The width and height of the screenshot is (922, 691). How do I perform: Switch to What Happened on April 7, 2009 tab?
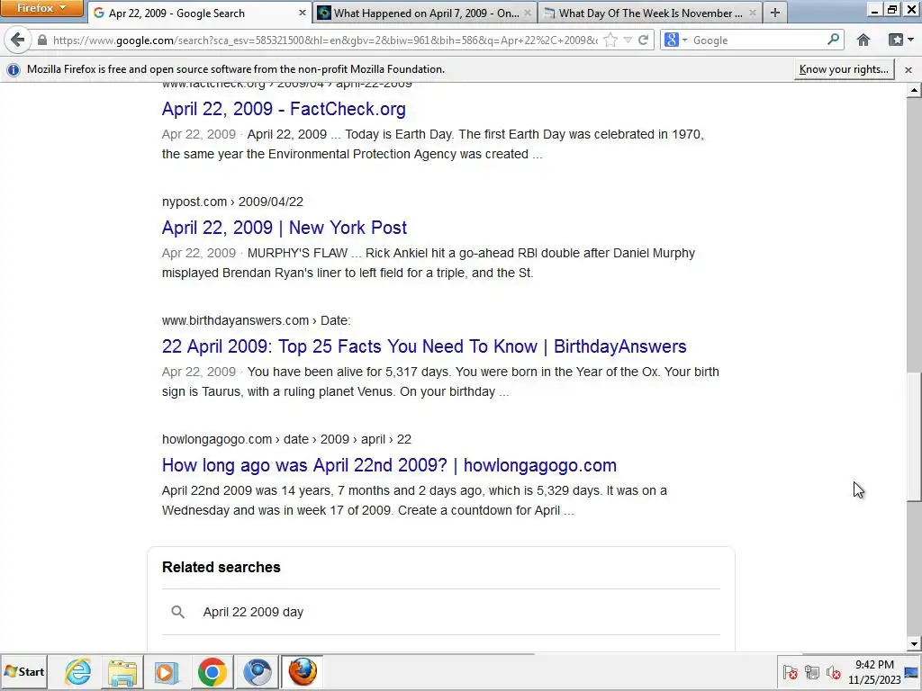point(423,13)
